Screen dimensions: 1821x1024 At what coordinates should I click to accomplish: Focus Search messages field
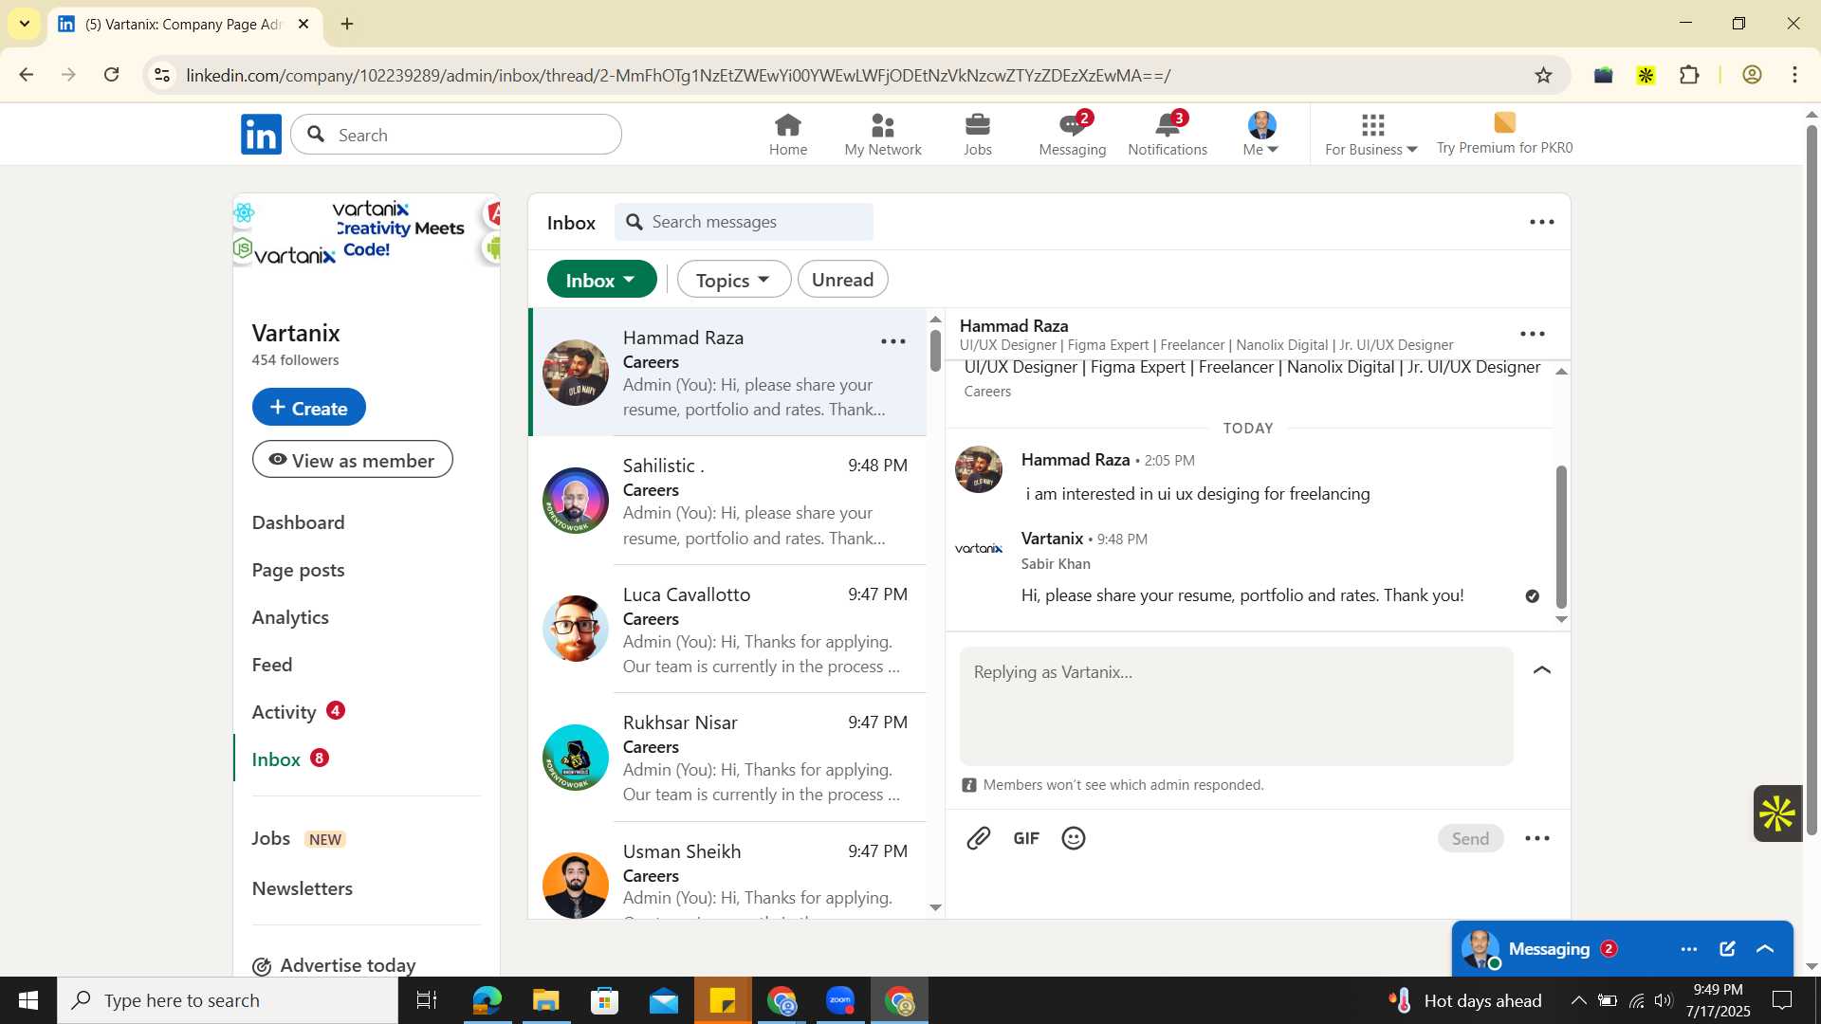pos(744,222)
